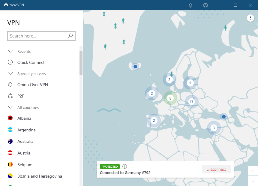258x186 pixels.
Task: Click the Bosnia and Herzegovina flag icon
Action: (10, 176)
